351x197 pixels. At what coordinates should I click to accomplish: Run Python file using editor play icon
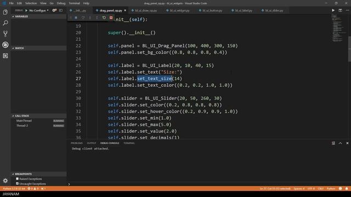pyautogui.click(x=333, y=10)
